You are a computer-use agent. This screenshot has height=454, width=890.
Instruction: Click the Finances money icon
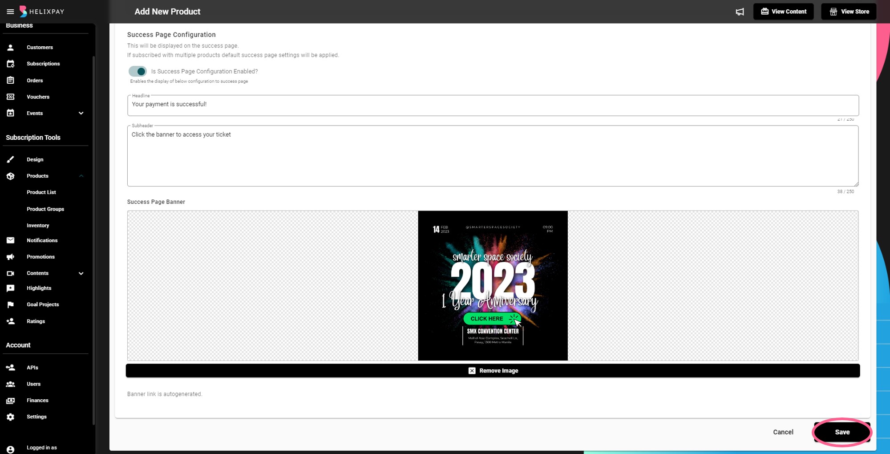pyautogui.click(x=11, y=401)
